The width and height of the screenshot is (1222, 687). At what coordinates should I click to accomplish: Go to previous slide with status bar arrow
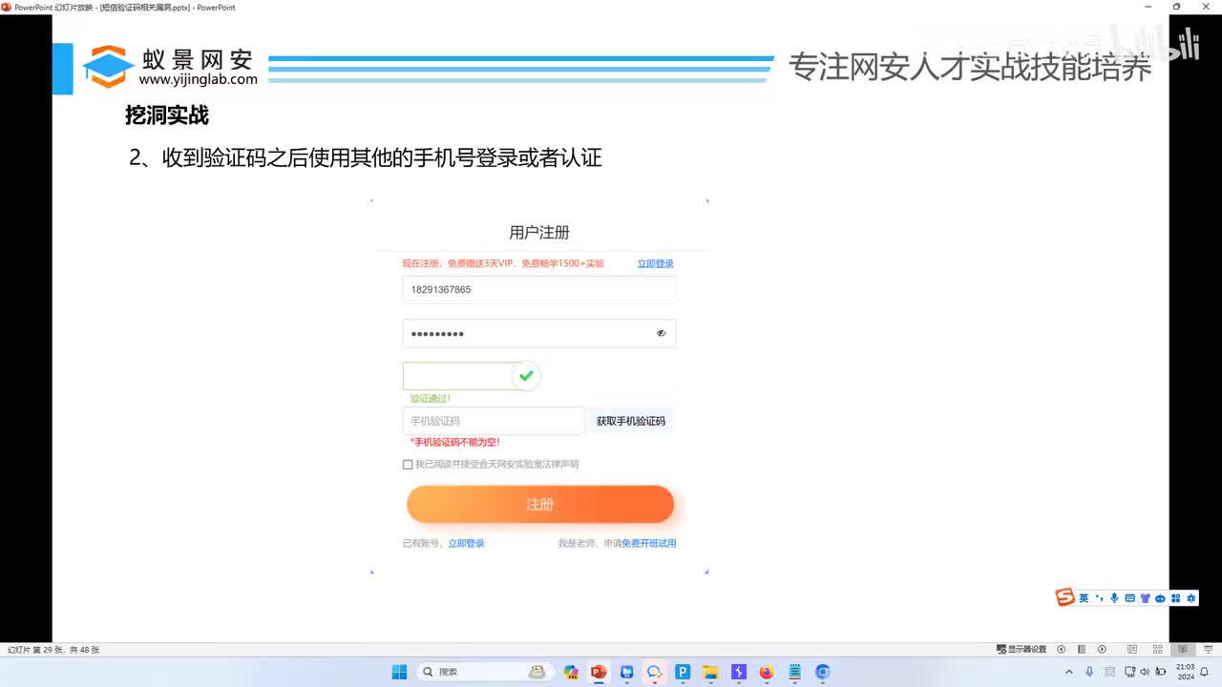(x=1061, y=649)
